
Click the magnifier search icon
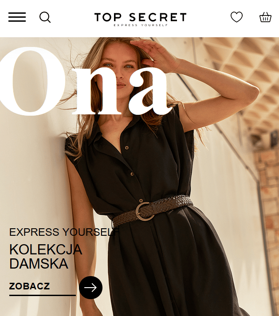pyautogui.click(x=45, y=17)
